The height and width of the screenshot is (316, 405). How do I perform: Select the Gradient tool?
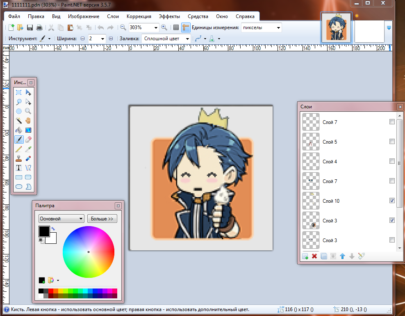click(28, 130)
